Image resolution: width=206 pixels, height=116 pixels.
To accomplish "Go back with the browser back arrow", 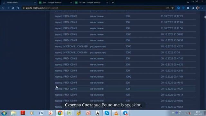I will (3, 8).
